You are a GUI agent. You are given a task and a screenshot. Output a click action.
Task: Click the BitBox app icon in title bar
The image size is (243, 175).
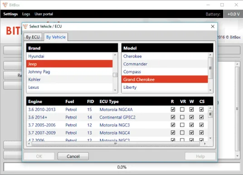(5, 5)
